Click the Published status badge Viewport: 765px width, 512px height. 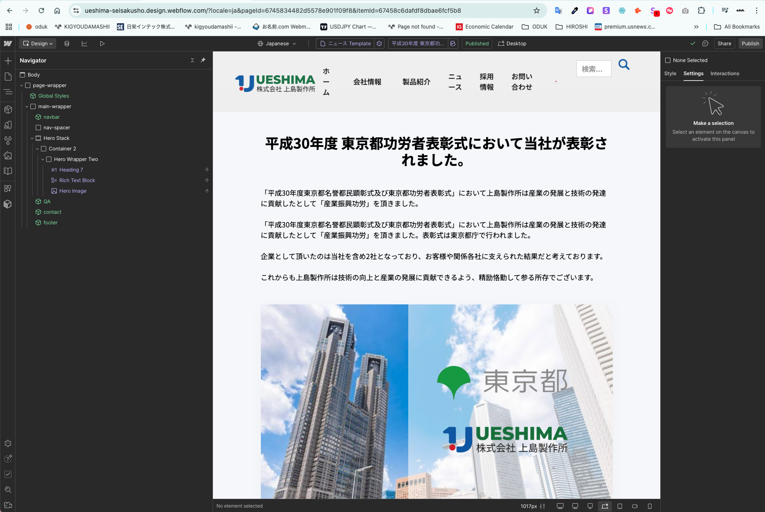[x=477, y=44]
